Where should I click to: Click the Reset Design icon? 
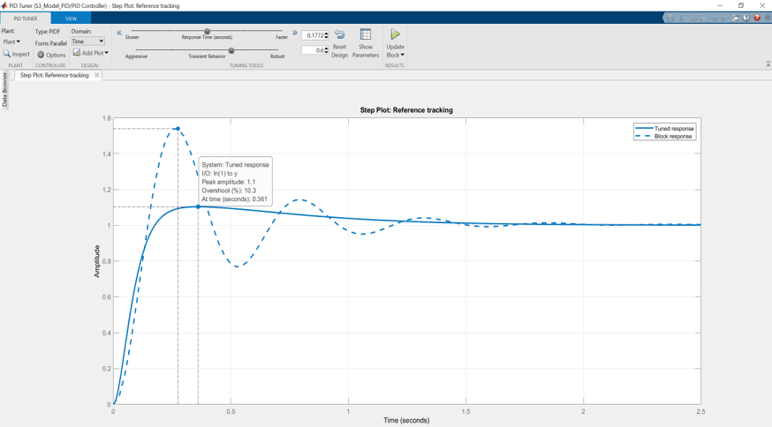click(339, 35)
